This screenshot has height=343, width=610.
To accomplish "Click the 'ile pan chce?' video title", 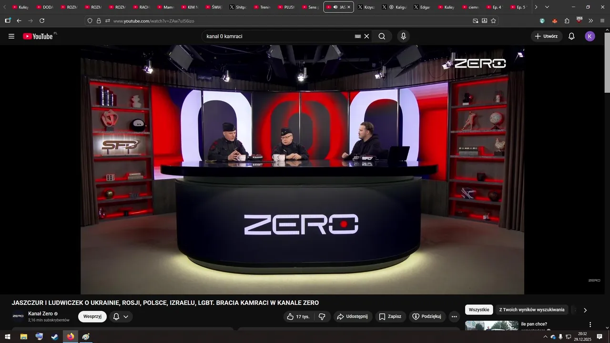I will (534, 324).
